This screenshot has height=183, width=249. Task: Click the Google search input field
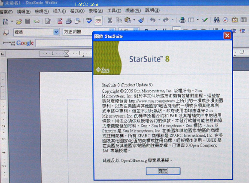coord(64,43)
